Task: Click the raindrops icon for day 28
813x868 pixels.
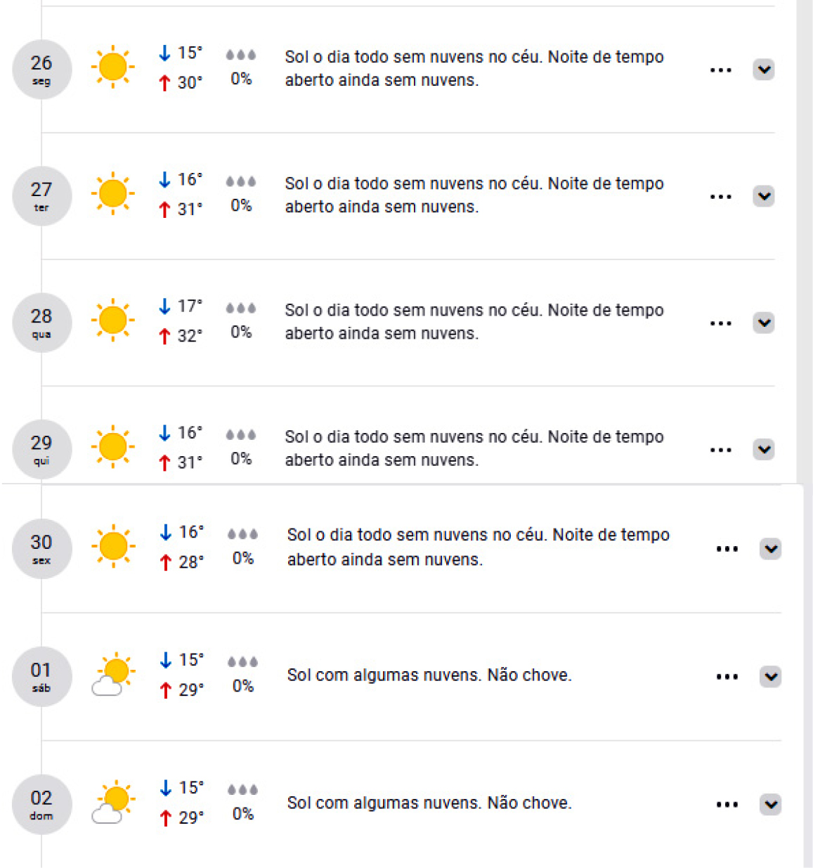Action: (240, 309)
